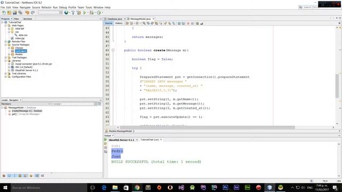Image resolution: width=342 pixels, height=192 pixels.
Task: Click the Clean and Build icon
Action: [79, 13]
